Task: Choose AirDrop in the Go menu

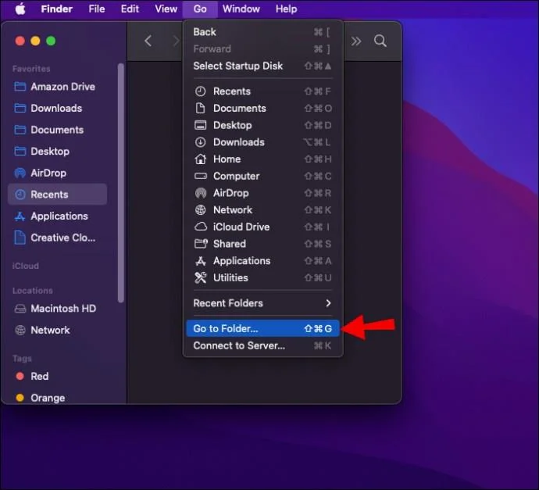Action: click(x=262, y=193)
